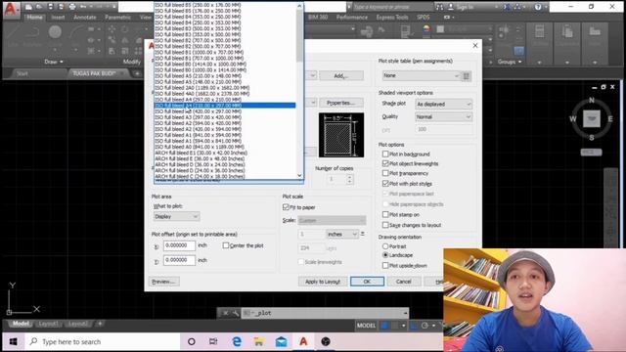The image size is (626, 352).
Task: Select the Copy tool in Modify panel
Action: point(112,40)
